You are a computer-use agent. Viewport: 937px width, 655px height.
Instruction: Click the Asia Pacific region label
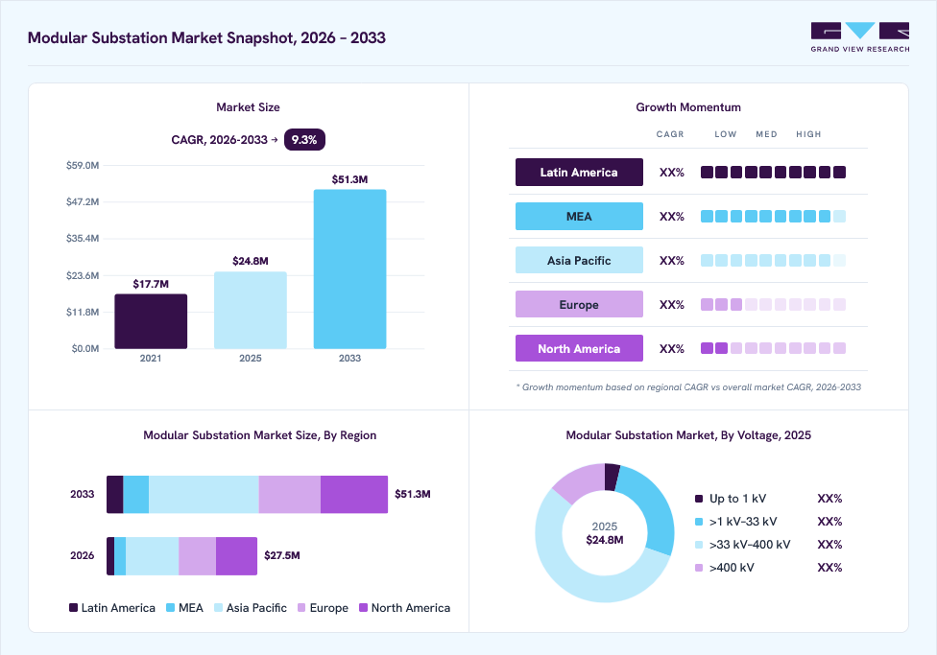[x=579, y=260]
